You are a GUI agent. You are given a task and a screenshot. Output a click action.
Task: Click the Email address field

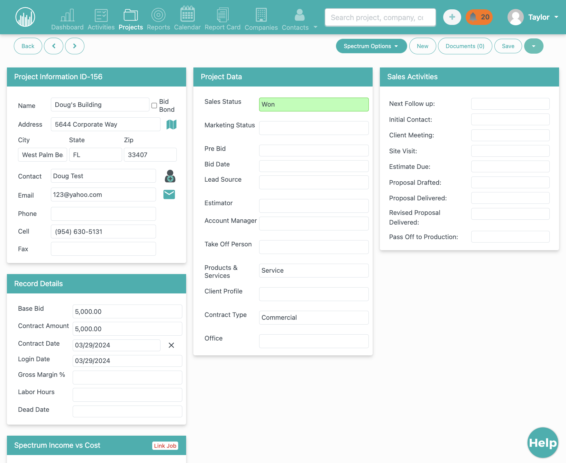pyautogui.click(x=103, y=194)
